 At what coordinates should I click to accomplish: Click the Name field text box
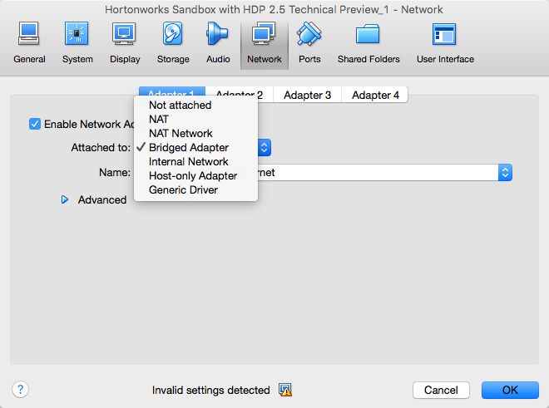378,173
